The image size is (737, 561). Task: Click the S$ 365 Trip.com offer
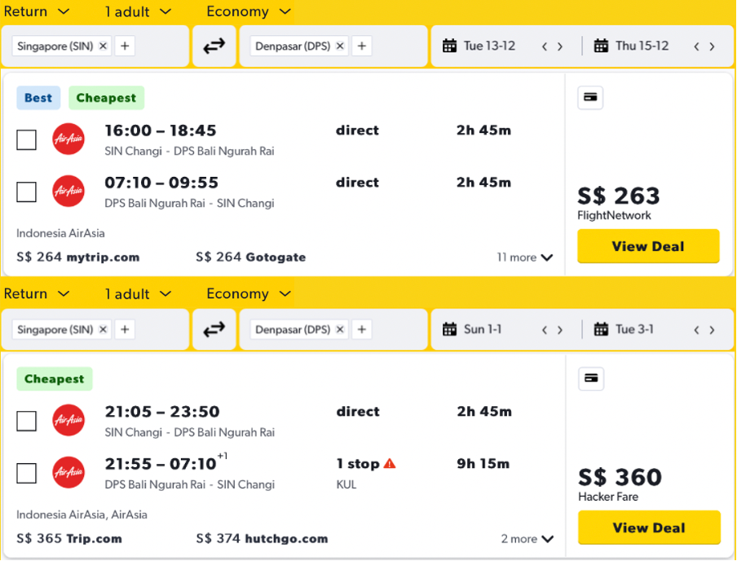click(69, 539)
